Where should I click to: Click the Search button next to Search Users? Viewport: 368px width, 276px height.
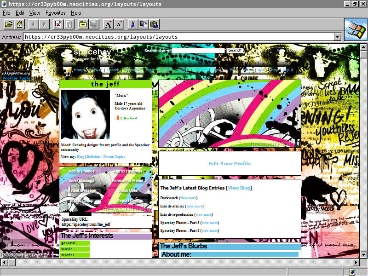(x=235, y=50)
